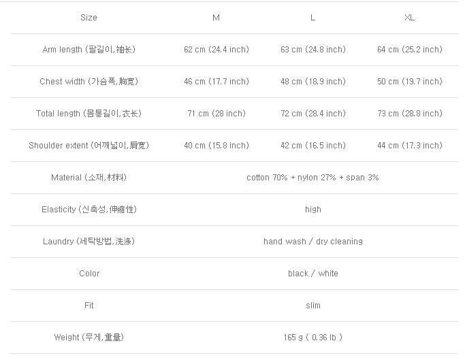Click the 73 cm (28.8 inch) cell
Image resolution: width=465 pixels, height=358 pixels.
point(409,114)
